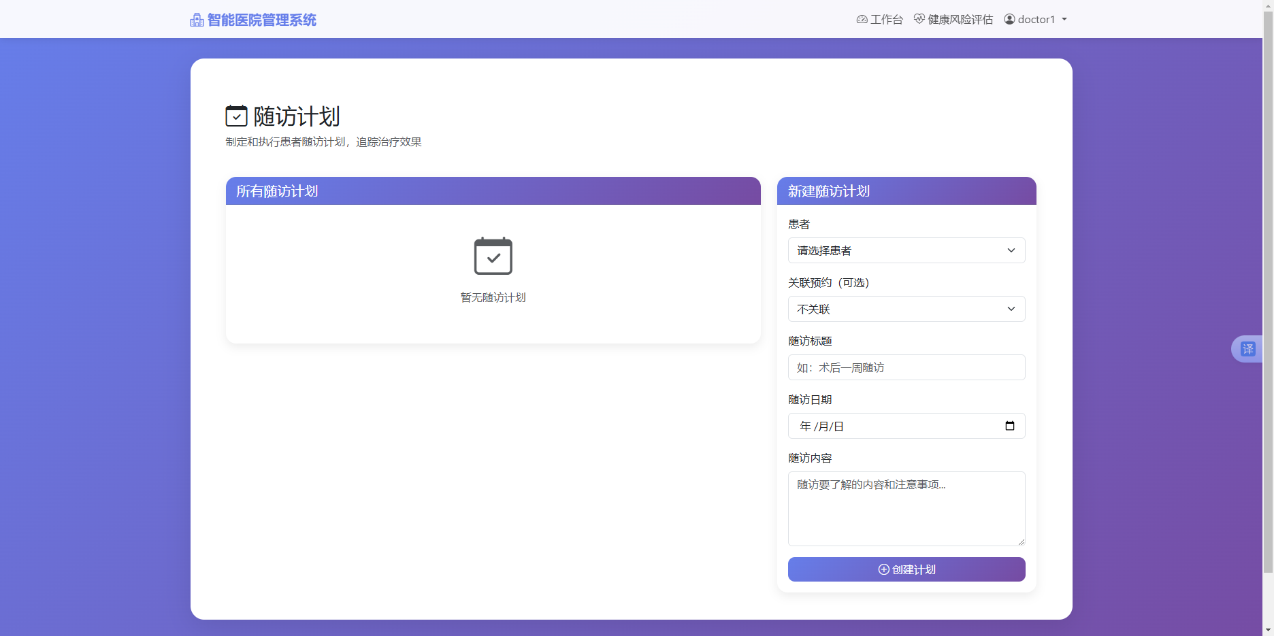
Task: Click inside the 随访内容 textarea
Action: [x=906, y=509]
